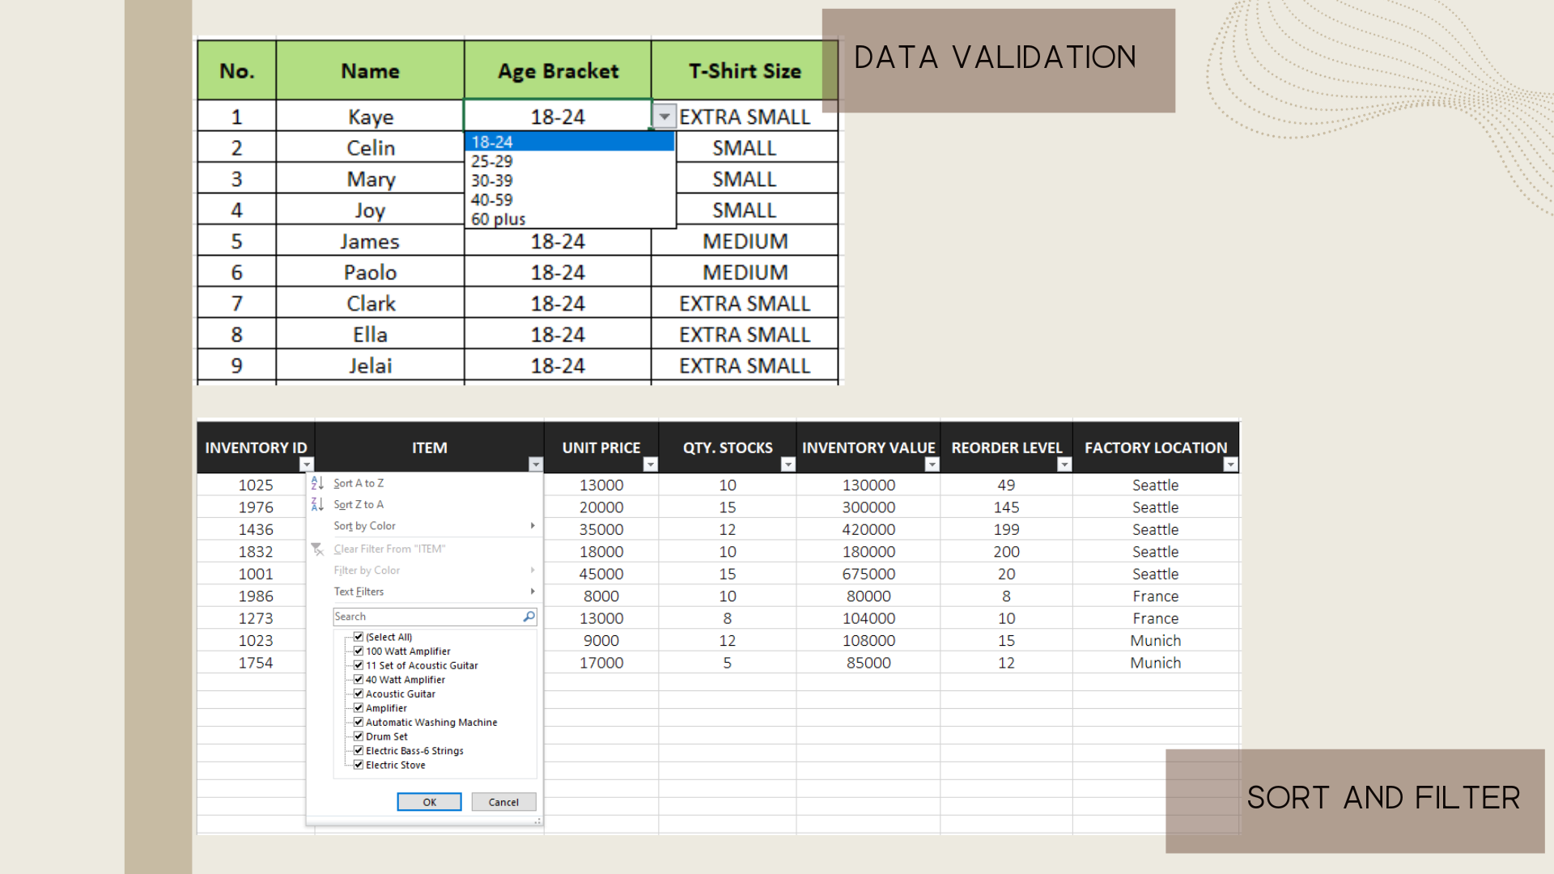Toggle the Drum Set checkbox

tap(359, 736)
